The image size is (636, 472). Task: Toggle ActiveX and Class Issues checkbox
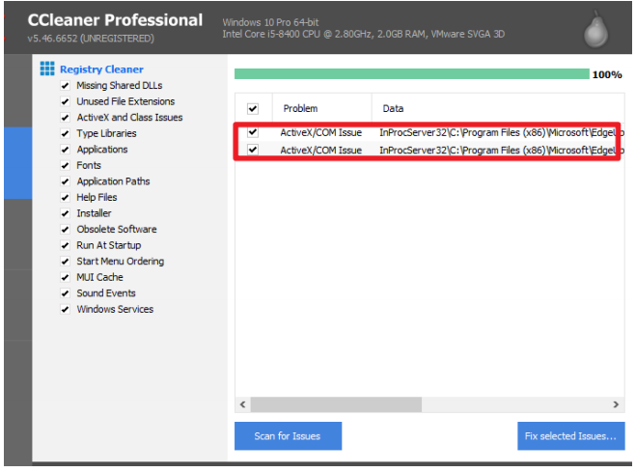(65, 118)
